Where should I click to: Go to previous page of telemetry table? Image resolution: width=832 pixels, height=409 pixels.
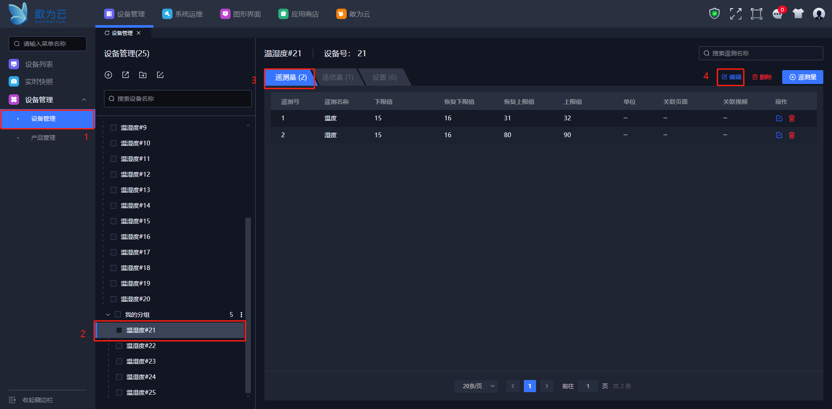513,386
